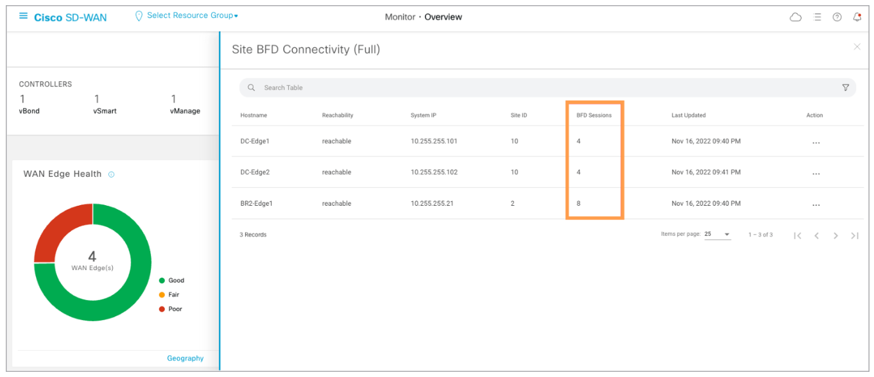Close the Site BFD Connectivity panel
The height and width of the screenshot is (377, 874).
pos(857,47)
